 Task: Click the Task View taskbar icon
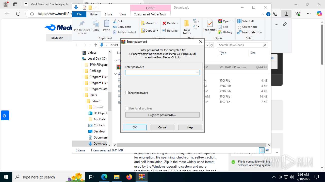(x=92, y=177)
